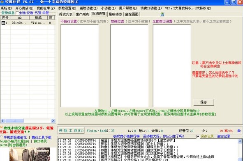243x161 pixels.
Task: Switch to the 最新动态 tab
Action: (x=115, y=14)
